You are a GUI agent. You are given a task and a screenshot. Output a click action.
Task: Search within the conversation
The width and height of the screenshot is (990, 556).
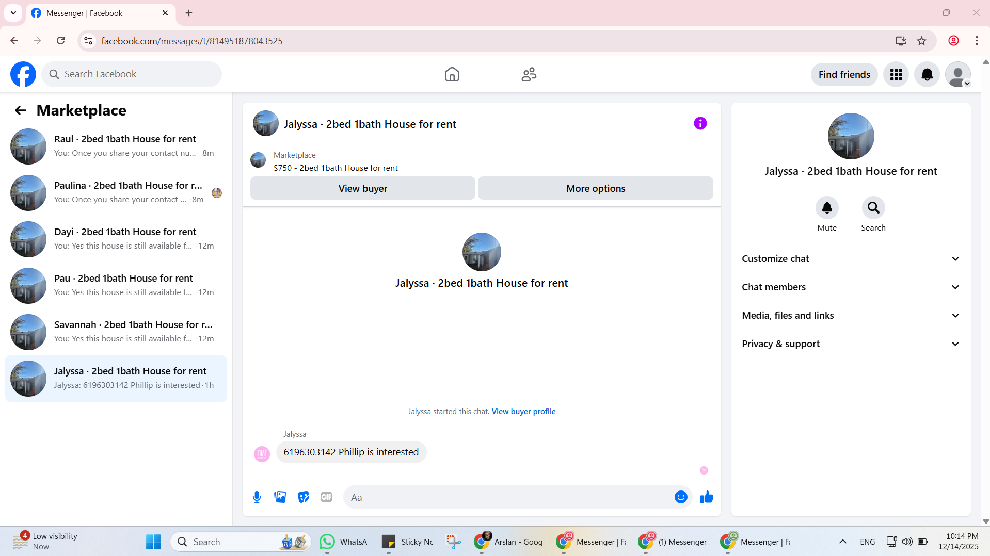click(873, 208)
